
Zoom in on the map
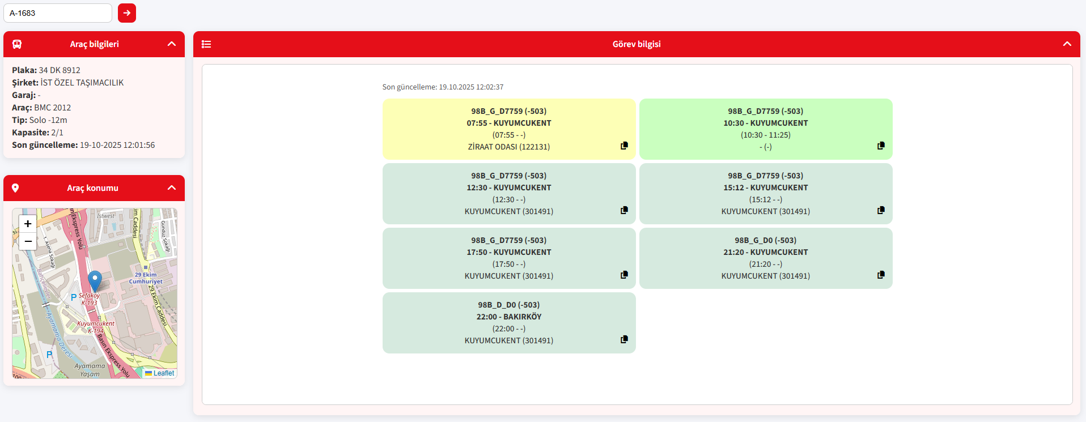(28, 224)
